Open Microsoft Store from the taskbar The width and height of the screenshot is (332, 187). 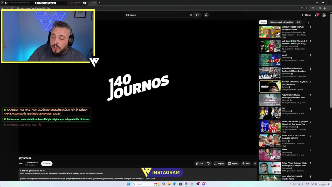point(181,184)
